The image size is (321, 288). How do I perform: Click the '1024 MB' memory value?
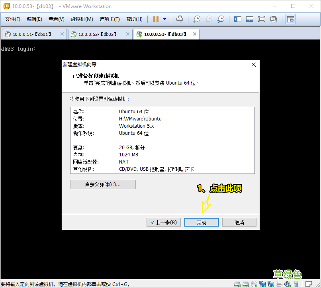(x=129, y=155)
